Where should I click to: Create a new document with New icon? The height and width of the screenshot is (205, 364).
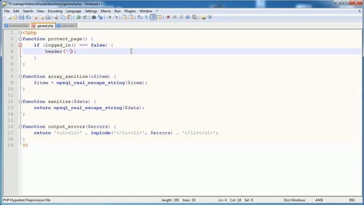9,18
